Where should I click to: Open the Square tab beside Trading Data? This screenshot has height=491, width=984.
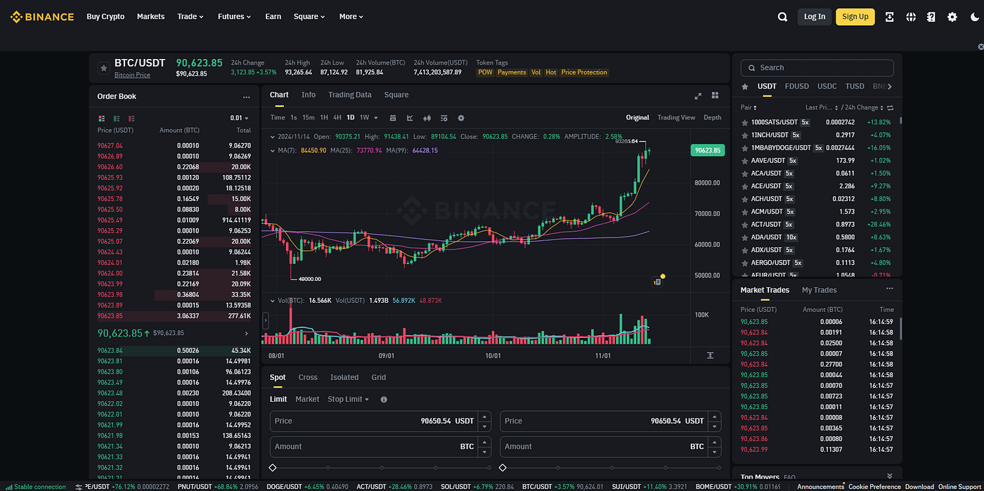click(396, 95)
